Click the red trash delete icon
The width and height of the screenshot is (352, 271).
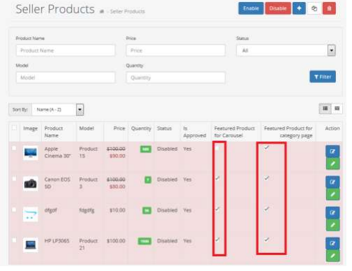coord(329,8)
